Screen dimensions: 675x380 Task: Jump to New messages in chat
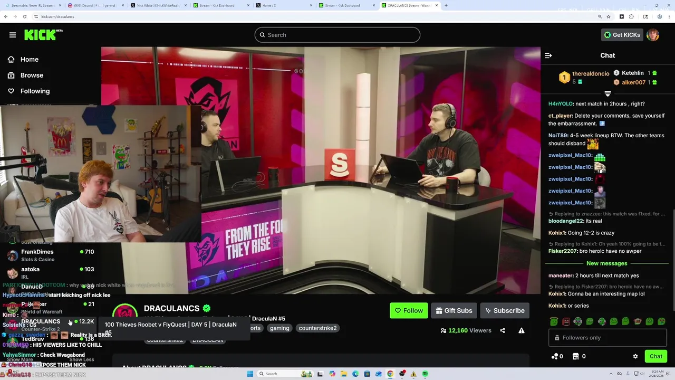(x=606, y=263)
